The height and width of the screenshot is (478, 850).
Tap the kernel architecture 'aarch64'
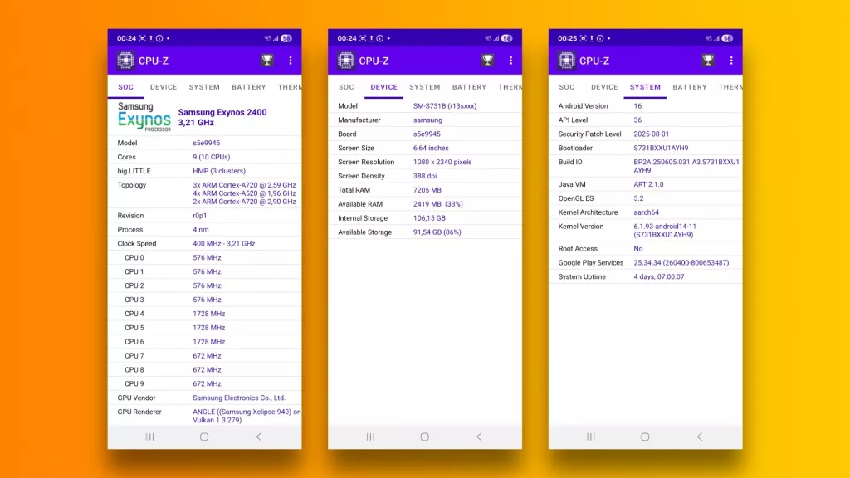(x=646, y=212)
